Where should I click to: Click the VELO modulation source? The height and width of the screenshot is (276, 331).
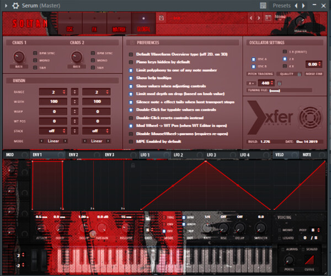(x=286, y=155)
